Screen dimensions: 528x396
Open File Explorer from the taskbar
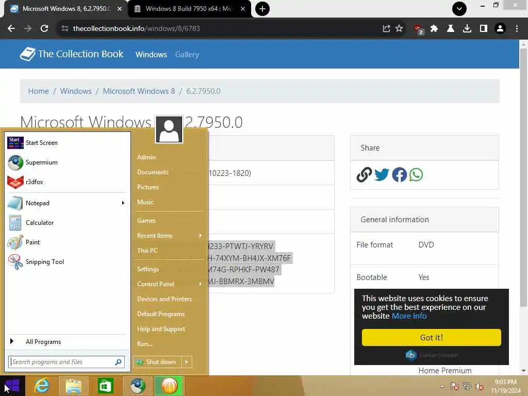click(73, 386)
